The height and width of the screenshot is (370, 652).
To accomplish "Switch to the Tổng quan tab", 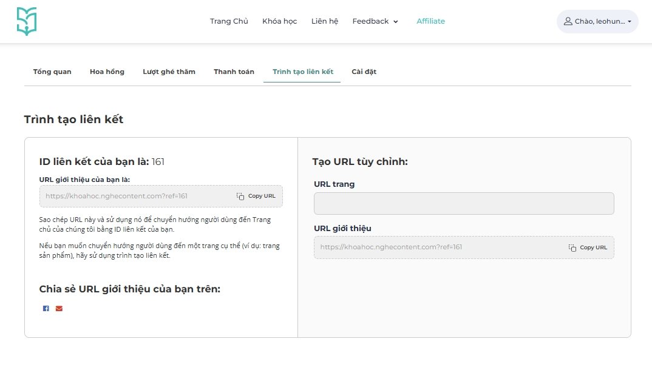I will coord(52,72).
